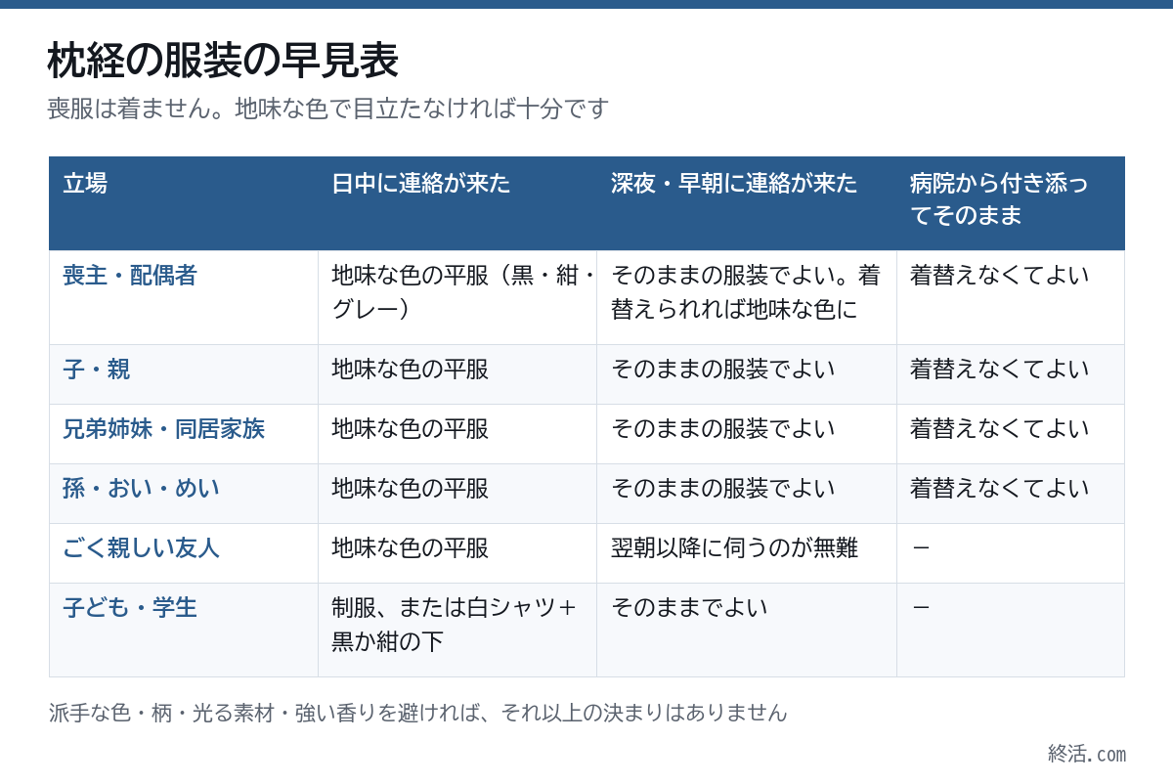Select 着替えなくてよい in the 兄弟姉妹・同居家族 row
Viewport: 1173px width, 784px height.
pyautogui.click(x=1011, y=434)
